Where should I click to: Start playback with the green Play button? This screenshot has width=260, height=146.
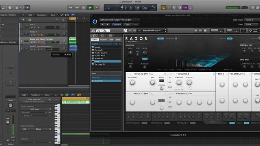point(90,8)
